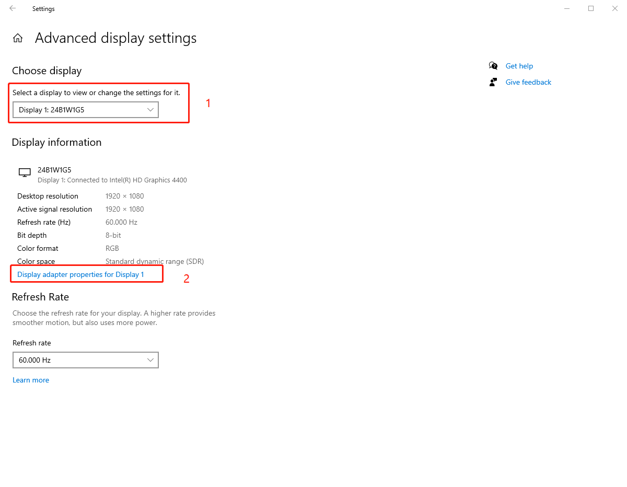Click the monitor icon beside 24B1W1G5
Viewport: 627px width, 487px height.
point(25,172)
